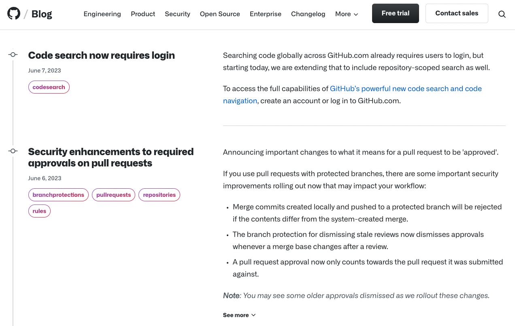Select the Enterprise nav item
515x326 pixels.
[266, 14]
